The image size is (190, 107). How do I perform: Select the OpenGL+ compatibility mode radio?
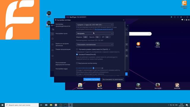pos(77,49)
